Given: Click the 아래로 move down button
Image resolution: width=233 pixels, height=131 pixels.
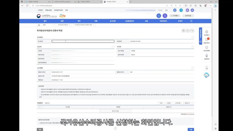Looking at the screenshot, I should click(x=168, y=103).
